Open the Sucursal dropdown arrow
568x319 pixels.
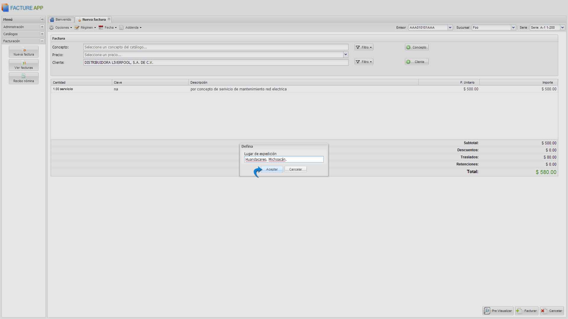(x=513, y=27)
